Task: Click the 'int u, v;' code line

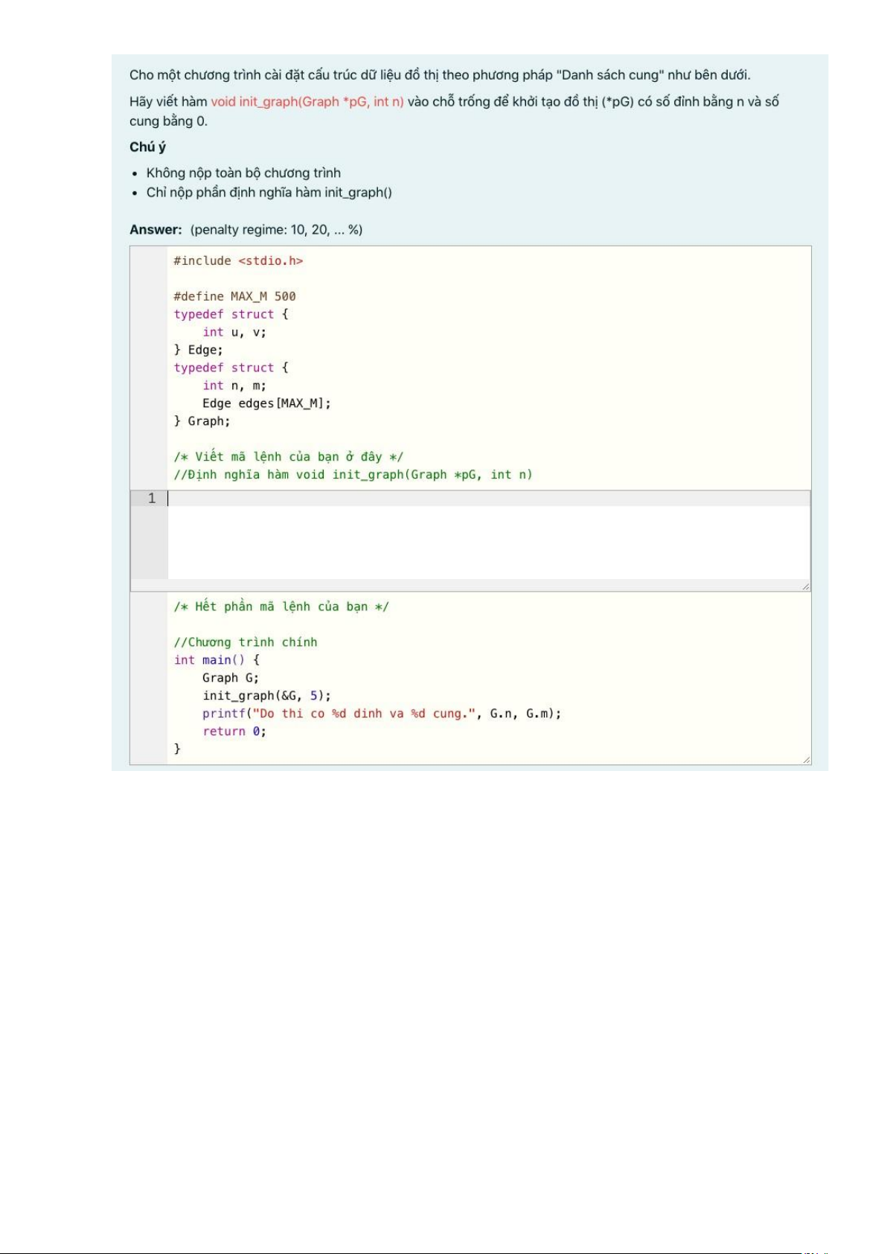Action: pos(234,332)
